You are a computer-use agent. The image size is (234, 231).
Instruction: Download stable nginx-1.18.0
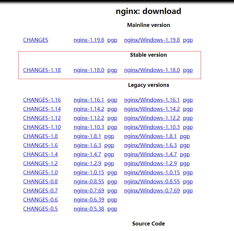pyautogui.click(x=89, y=70)
